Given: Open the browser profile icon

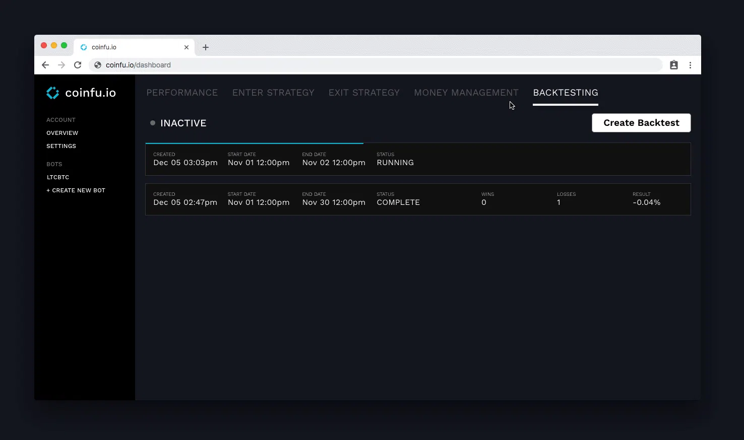Looking at the screenshot, I should coord(674,65).
